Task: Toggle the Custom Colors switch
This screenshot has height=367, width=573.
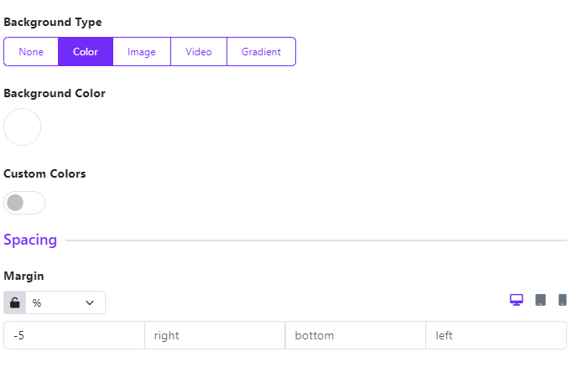Action: 24,203
